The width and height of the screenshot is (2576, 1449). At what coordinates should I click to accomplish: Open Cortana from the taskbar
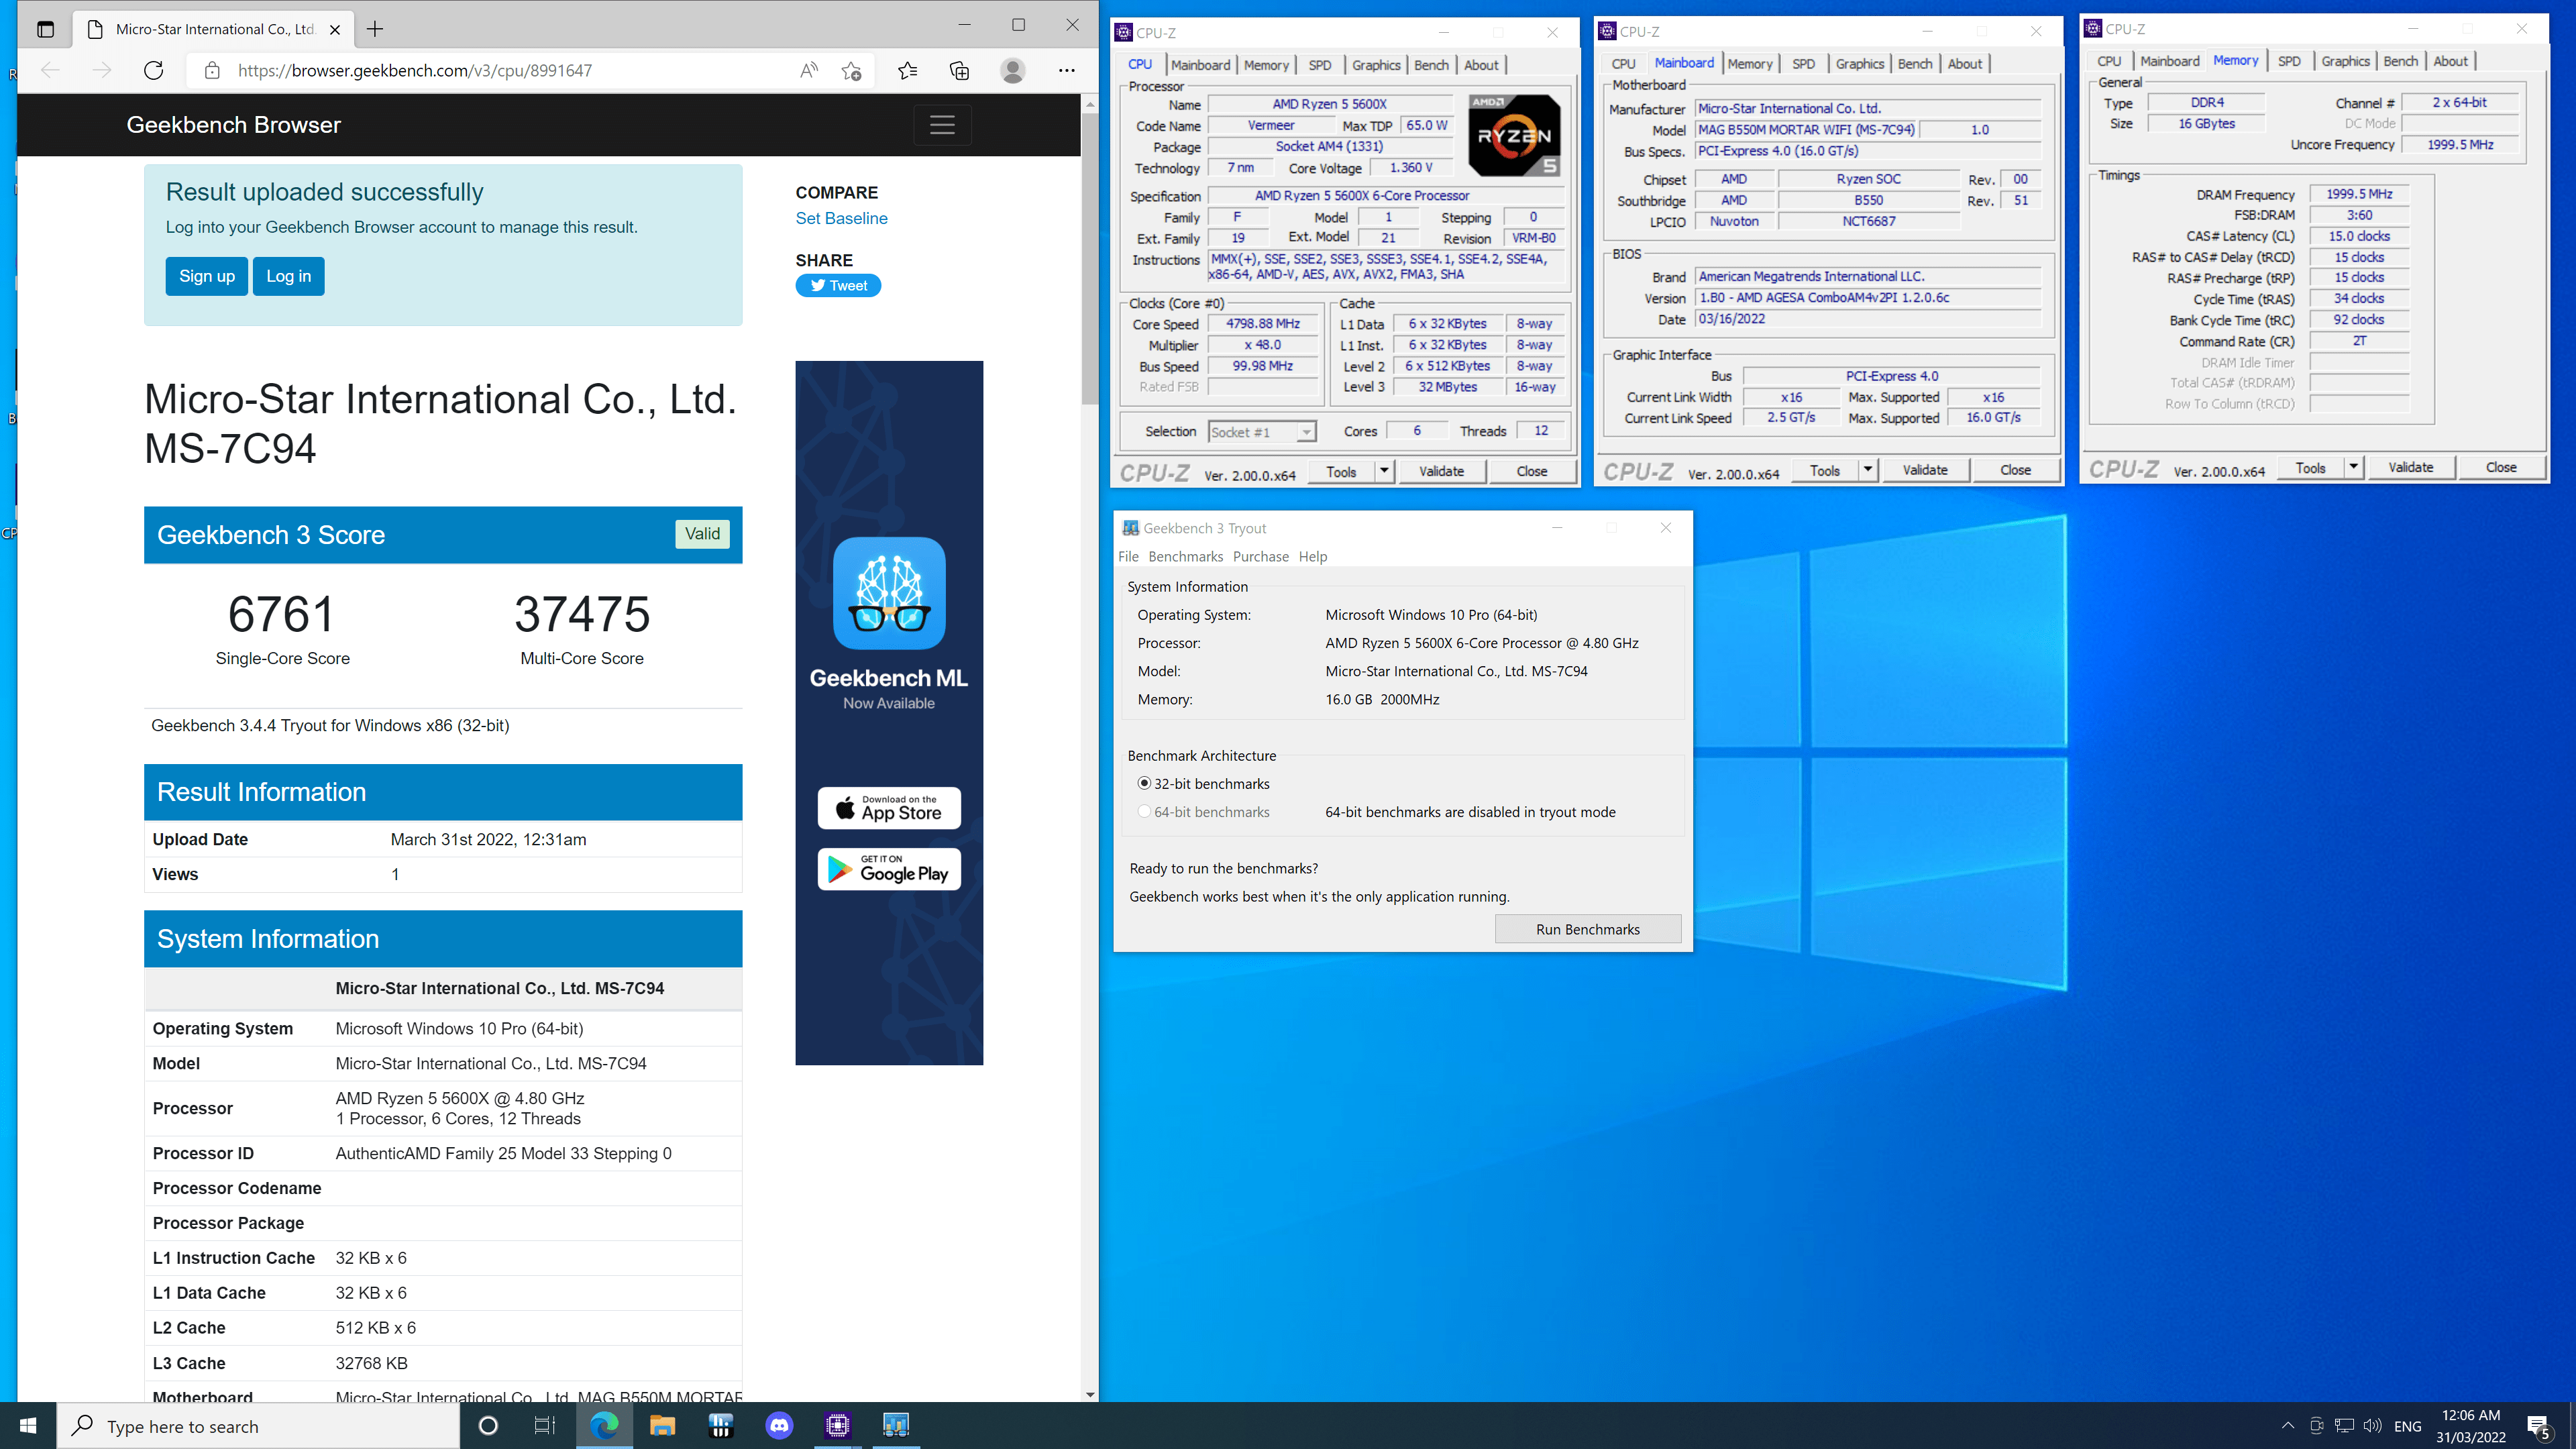pos(488,1426)
